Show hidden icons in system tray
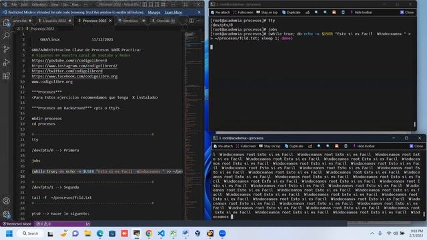Viewport: 427px width, 240px height. (372, 233)
